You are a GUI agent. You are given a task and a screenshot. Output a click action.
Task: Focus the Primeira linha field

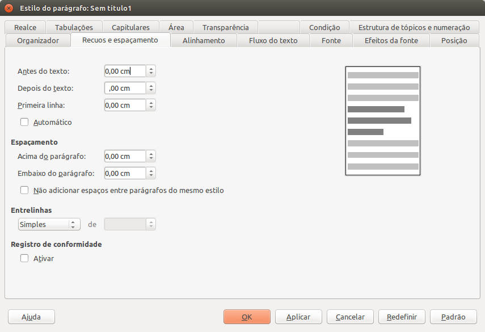coord(125,105)
